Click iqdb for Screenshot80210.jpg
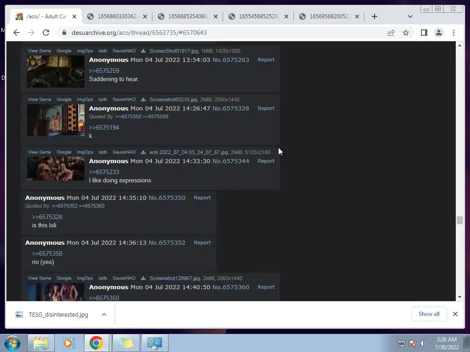This screenshot has width=470, height=352. (102, 99)
